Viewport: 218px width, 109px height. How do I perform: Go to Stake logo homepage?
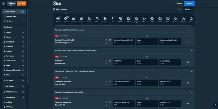point(57,4)
